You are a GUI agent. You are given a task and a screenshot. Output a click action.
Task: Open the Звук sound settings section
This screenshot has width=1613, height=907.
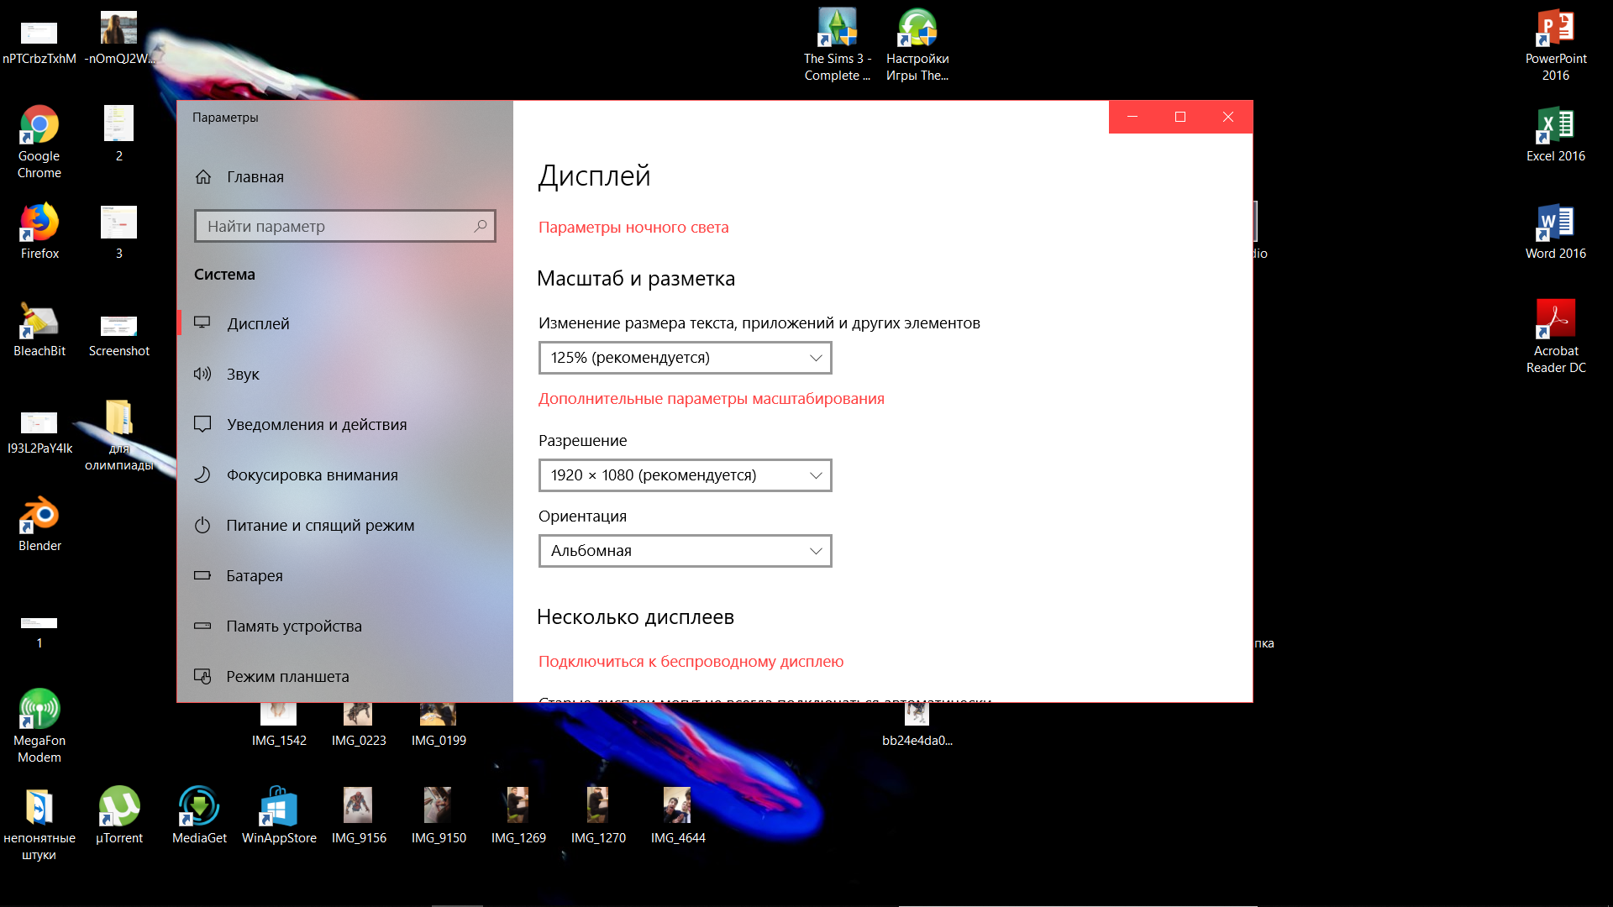coord(243,375)
